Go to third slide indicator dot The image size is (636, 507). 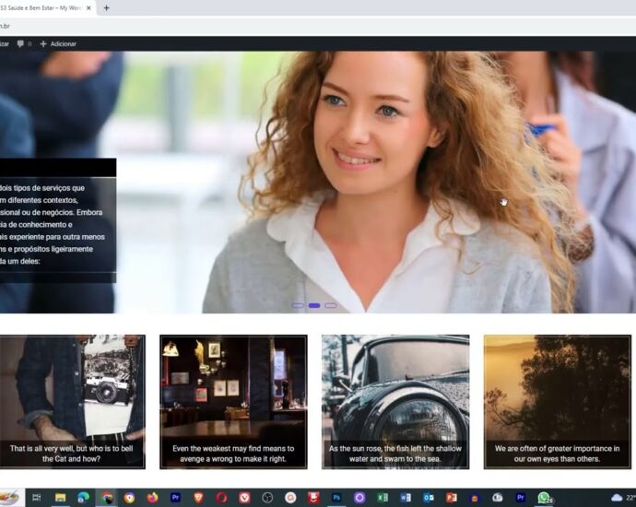[x=331, y=305]
